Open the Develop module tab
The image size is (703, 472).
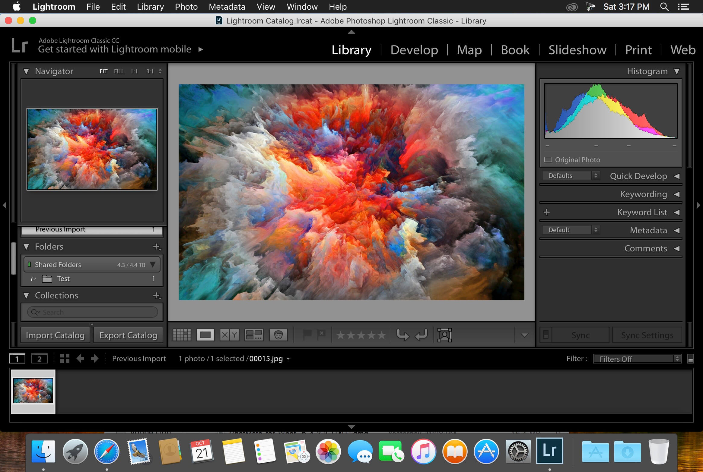(x=414, y=49)
